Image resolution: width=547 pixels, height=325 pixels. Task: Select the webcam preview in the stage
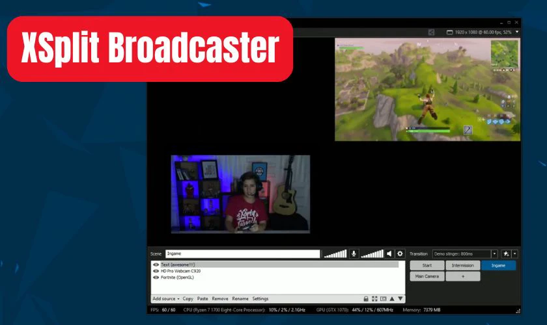240,194
